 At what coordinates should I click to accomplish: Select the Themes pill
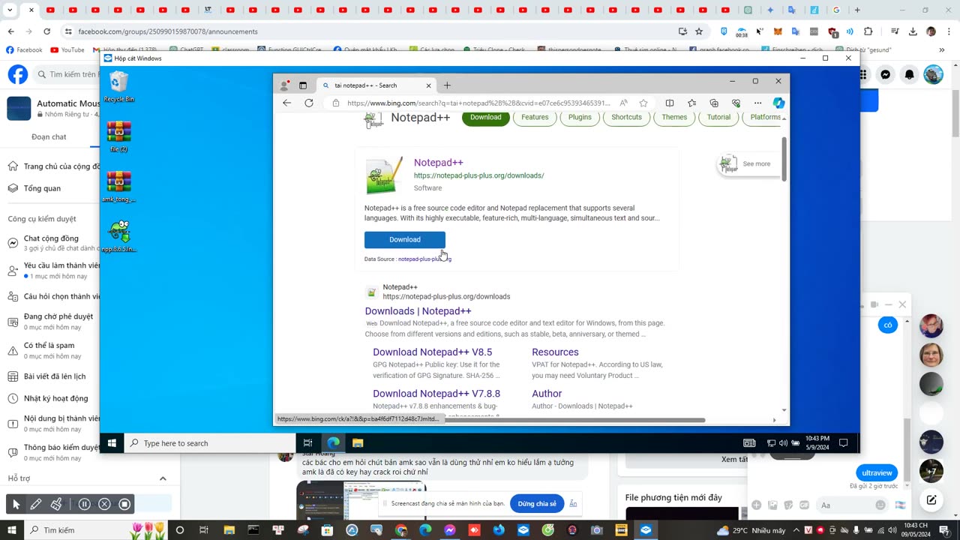click(674, 118)
